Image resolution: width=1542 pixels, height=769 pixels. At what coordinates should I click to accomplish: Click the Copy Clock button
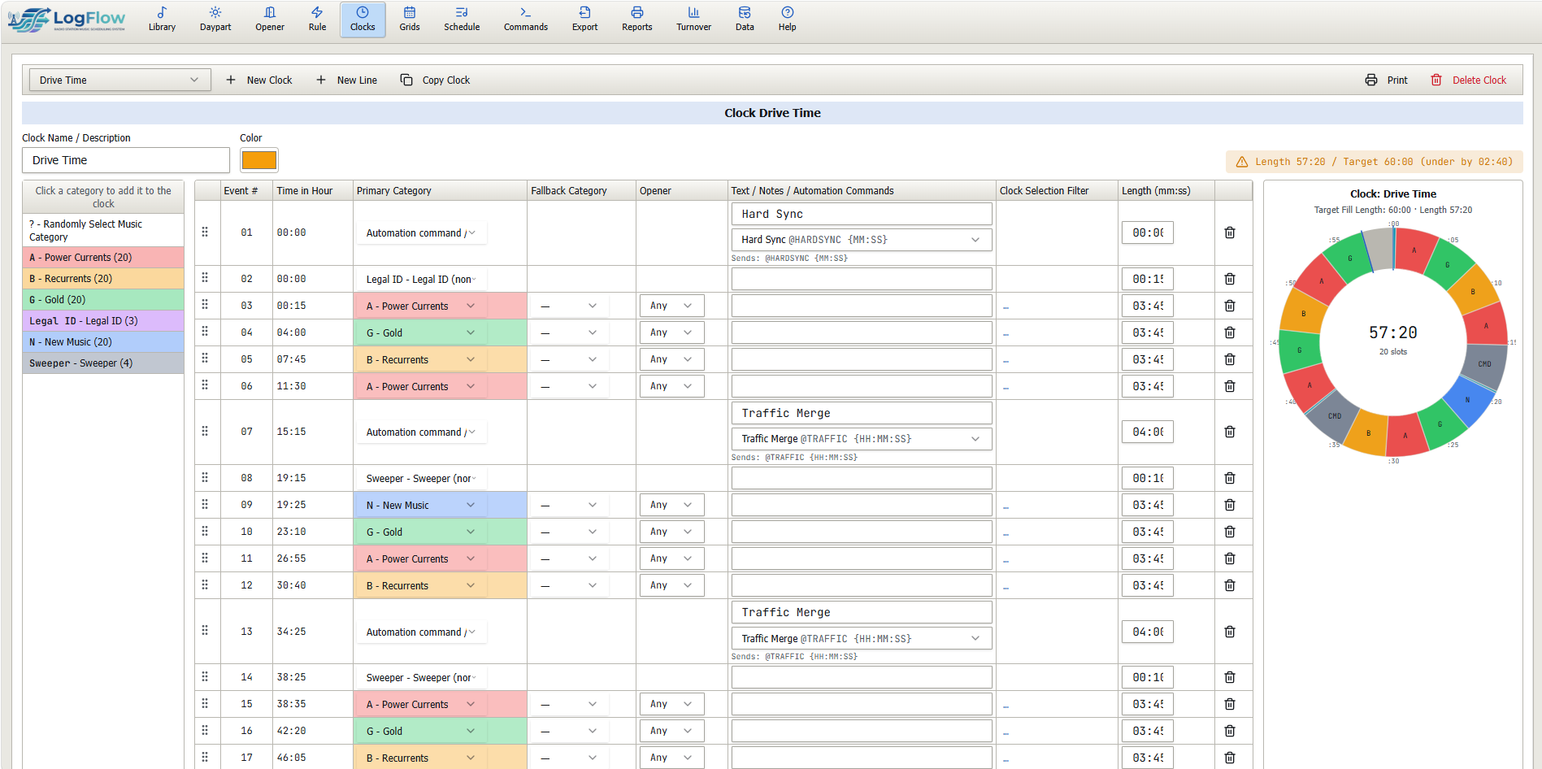435,80
